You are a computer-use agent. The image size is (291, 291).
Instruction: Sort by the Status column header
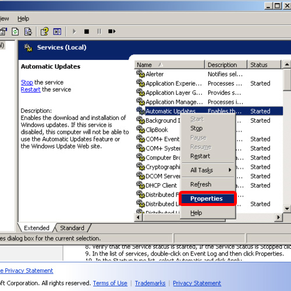(264, 65)
